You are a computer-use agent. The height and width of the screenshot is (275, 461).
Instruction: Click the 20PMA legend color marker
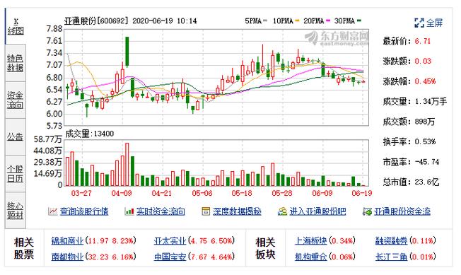(328, 21)
